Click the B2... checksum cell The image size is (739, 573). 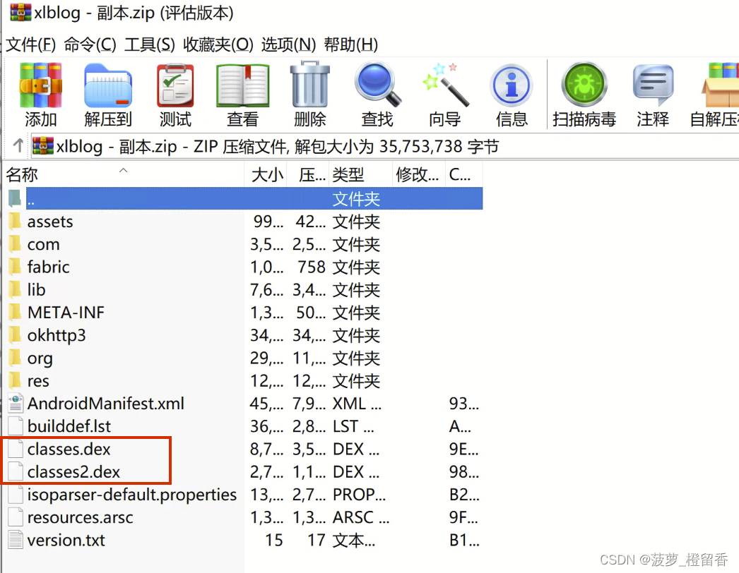(x=464, y=495)
